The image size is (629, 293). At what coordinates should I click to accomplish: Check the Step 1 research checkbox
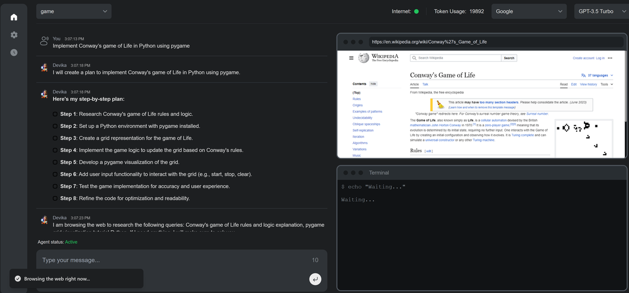coord(55,114)
